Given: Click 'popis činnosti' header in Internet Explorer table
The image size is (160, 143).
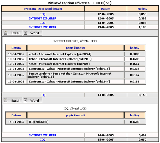Looking at the screenshot, I should coord(75,48).
